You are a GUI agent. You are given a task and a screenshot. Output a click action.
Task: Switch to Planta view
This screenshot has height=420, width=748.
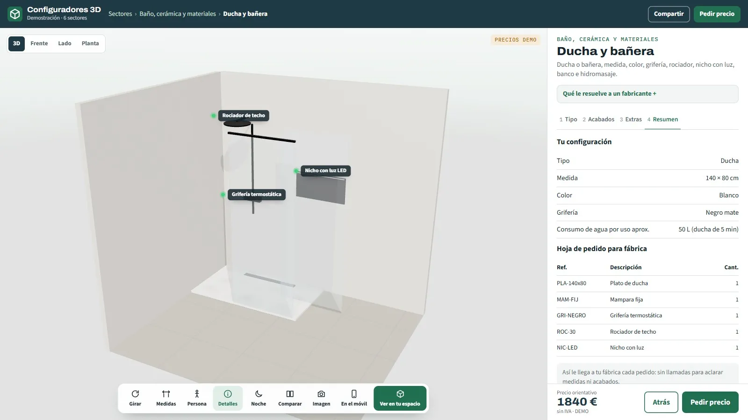coord(90,43)
